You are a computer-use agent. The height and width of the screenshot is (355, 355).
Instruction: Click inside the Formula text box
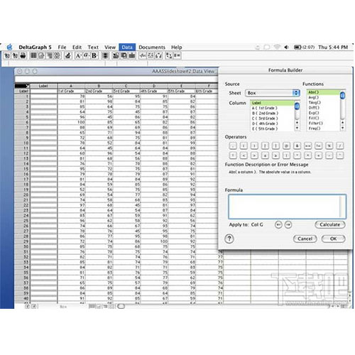287,207
